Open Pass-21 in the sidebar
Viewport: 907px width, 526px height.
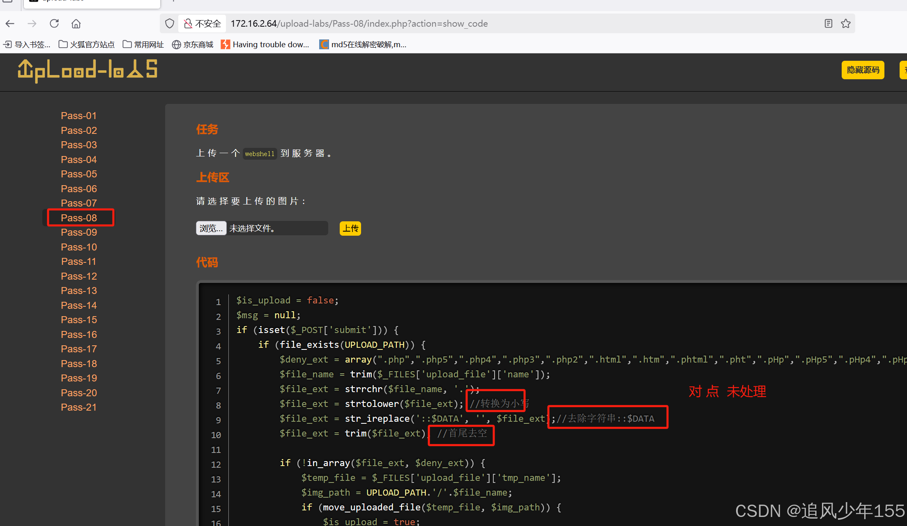pos(79,407)
